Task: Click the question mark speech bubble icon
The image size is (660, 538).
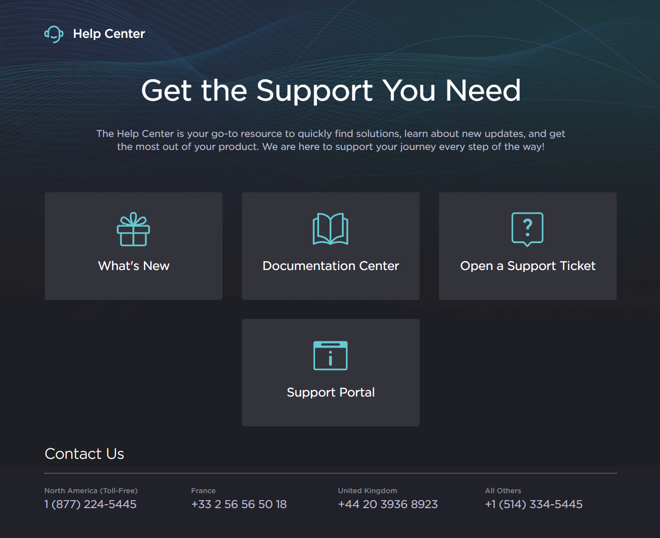Action: (528, 229)
